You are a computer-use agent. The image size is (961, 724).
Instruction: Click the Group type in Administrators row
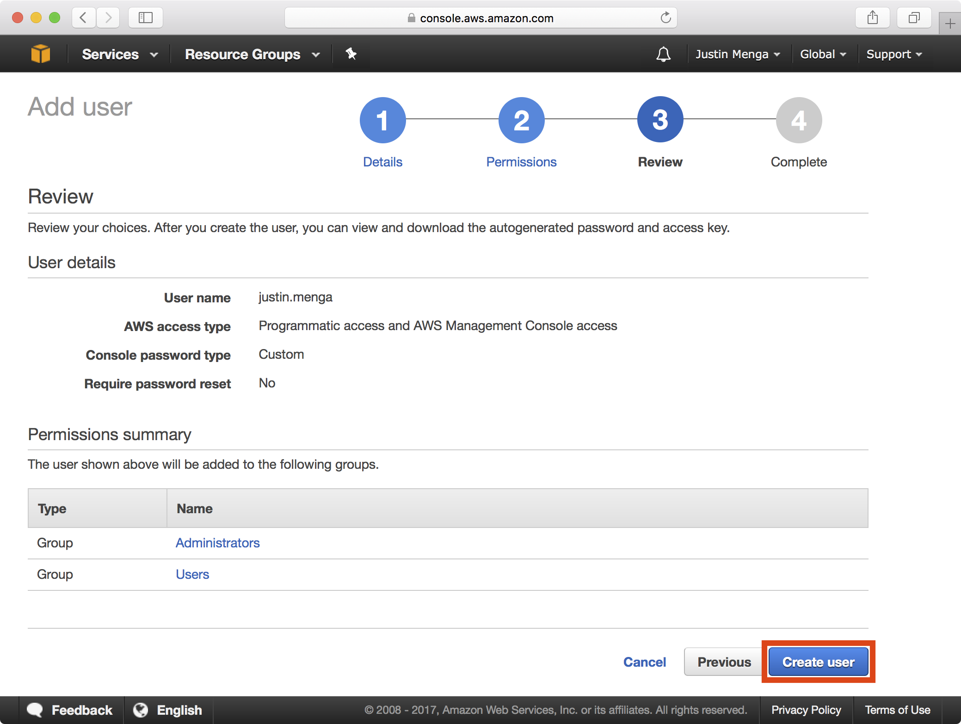(x=55, y=543)
